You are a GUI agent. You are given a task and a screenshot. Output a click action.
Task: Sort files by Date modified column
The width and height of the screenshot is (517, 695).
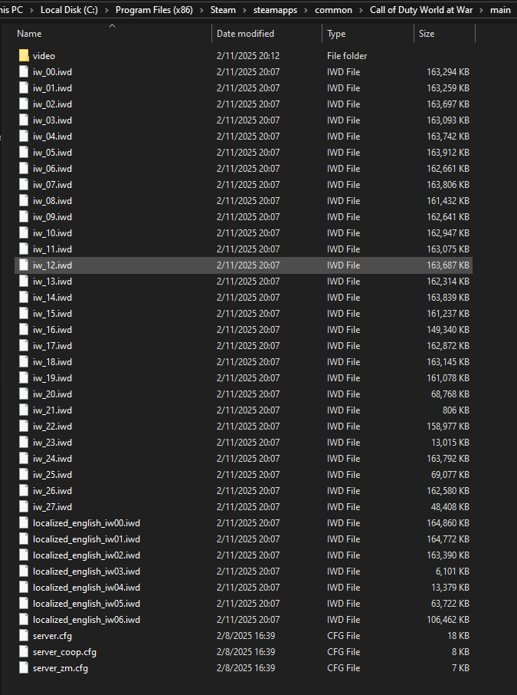tap(245, 34)
